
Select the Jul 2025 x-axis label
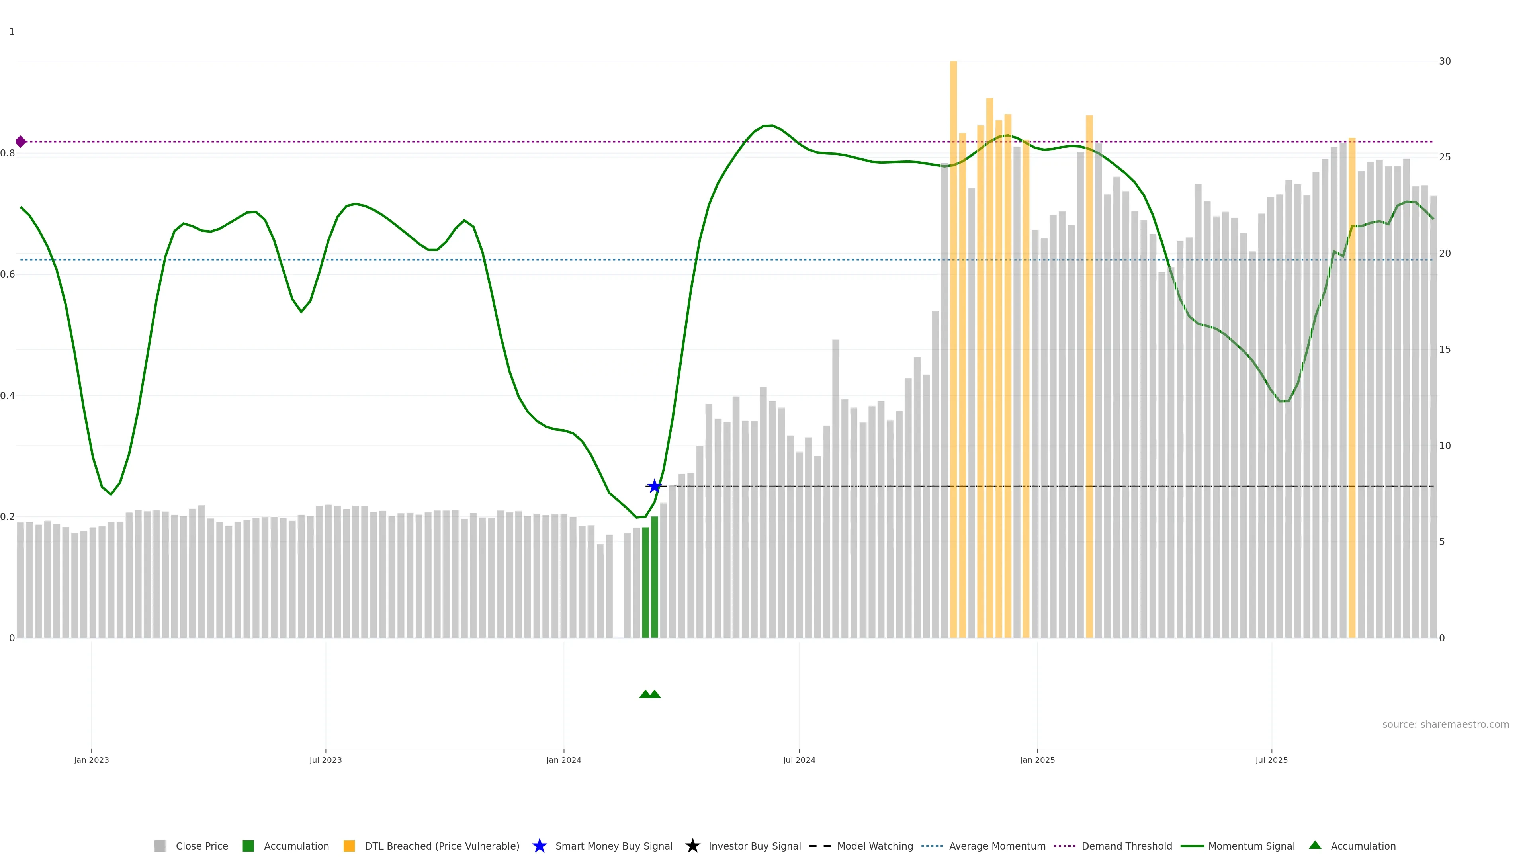[x=1271, y=760]
